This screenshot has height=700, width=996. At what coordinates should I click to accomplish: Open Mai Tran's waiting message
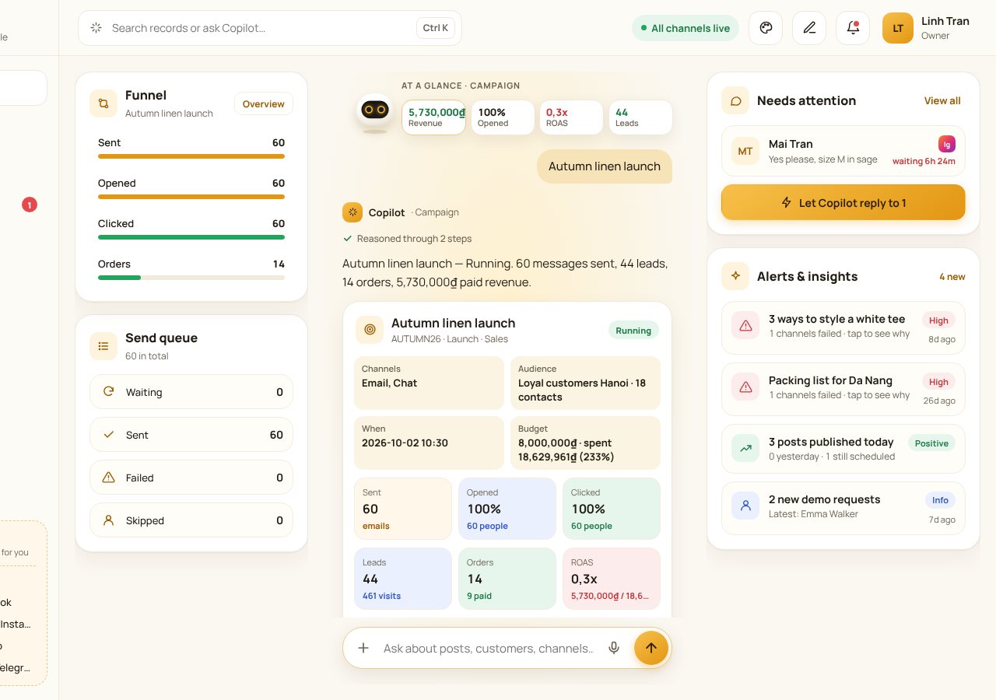[x=843, y=151]
